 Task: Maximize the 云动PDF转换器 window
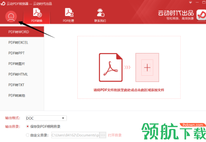pyautogui.click(x=204, y=3)
